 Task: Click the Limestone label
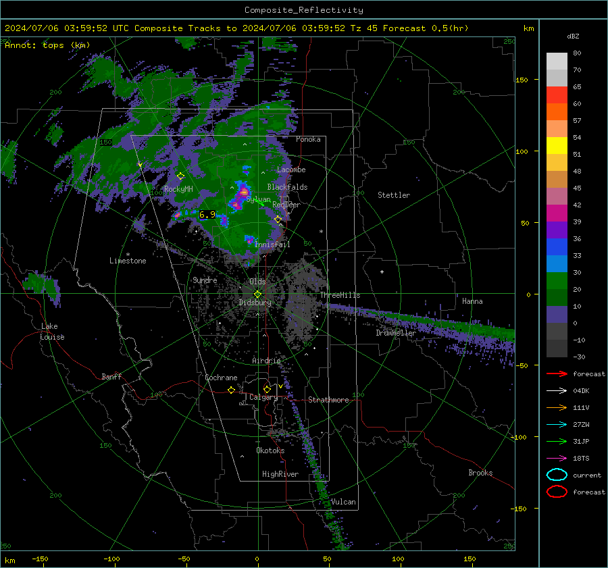(x=128, y=261)
